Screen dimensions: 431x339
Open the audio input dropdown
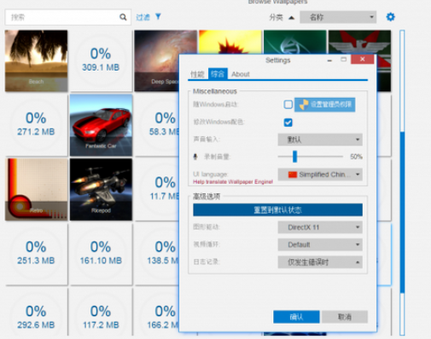(x=320, y=140)
